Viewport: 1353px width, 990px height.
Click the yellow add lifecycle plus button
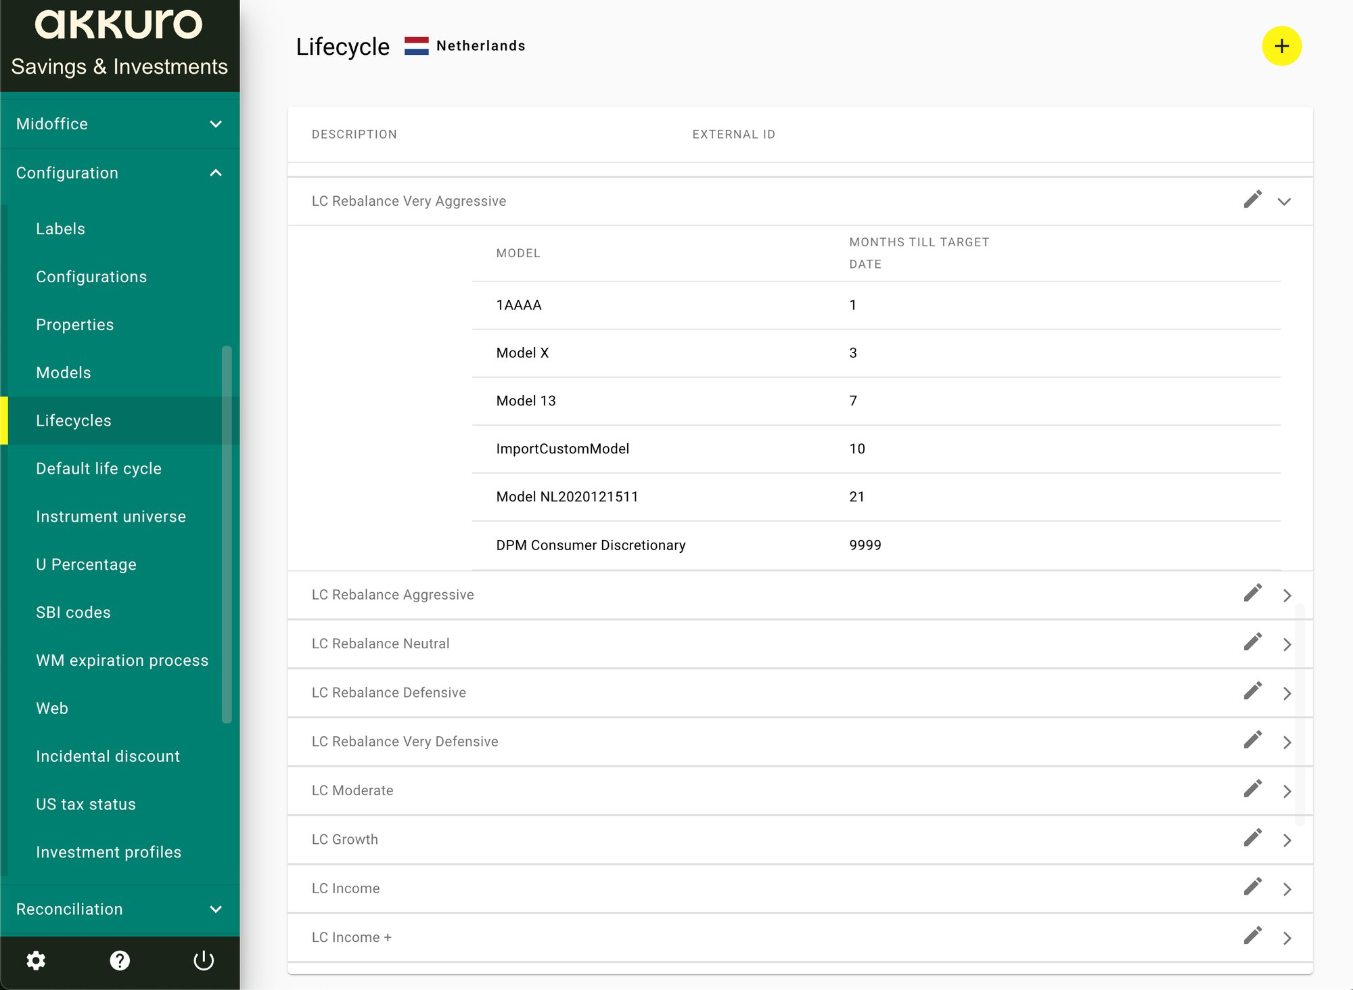tap(1281, 46)
